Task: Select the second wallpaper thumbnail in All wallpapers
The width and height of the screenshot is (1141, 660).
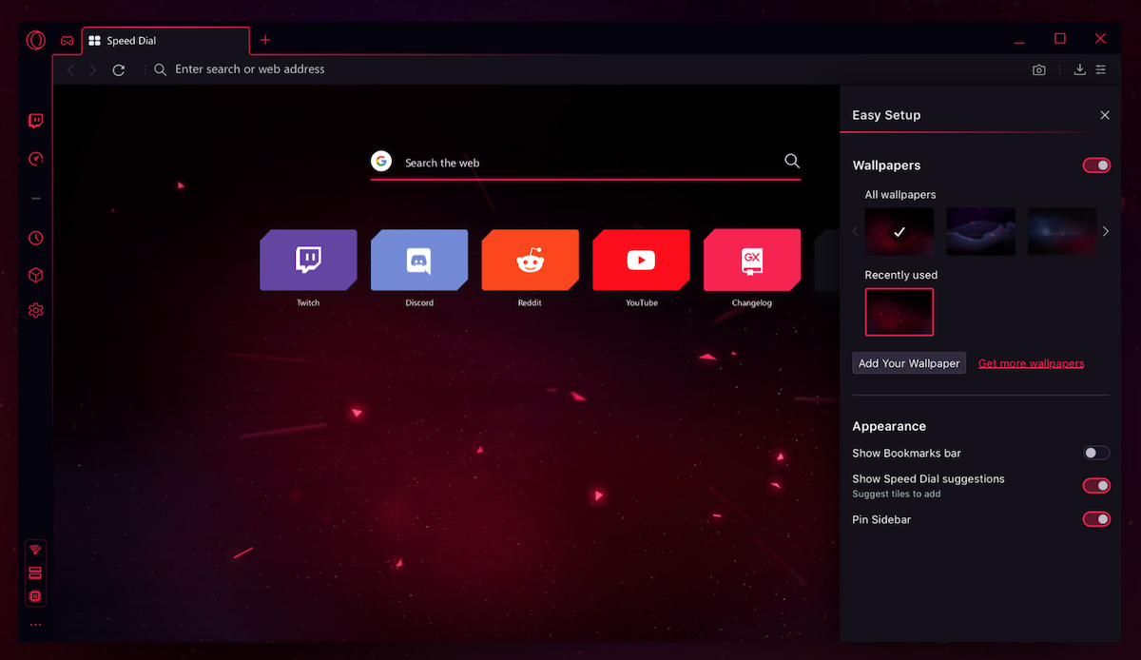Action: 981,231
